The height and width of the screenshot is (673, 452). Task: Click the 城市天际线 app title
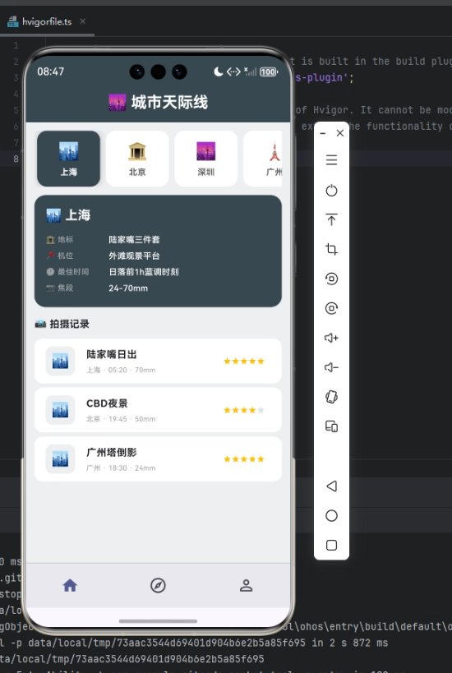tap(169, 103)
